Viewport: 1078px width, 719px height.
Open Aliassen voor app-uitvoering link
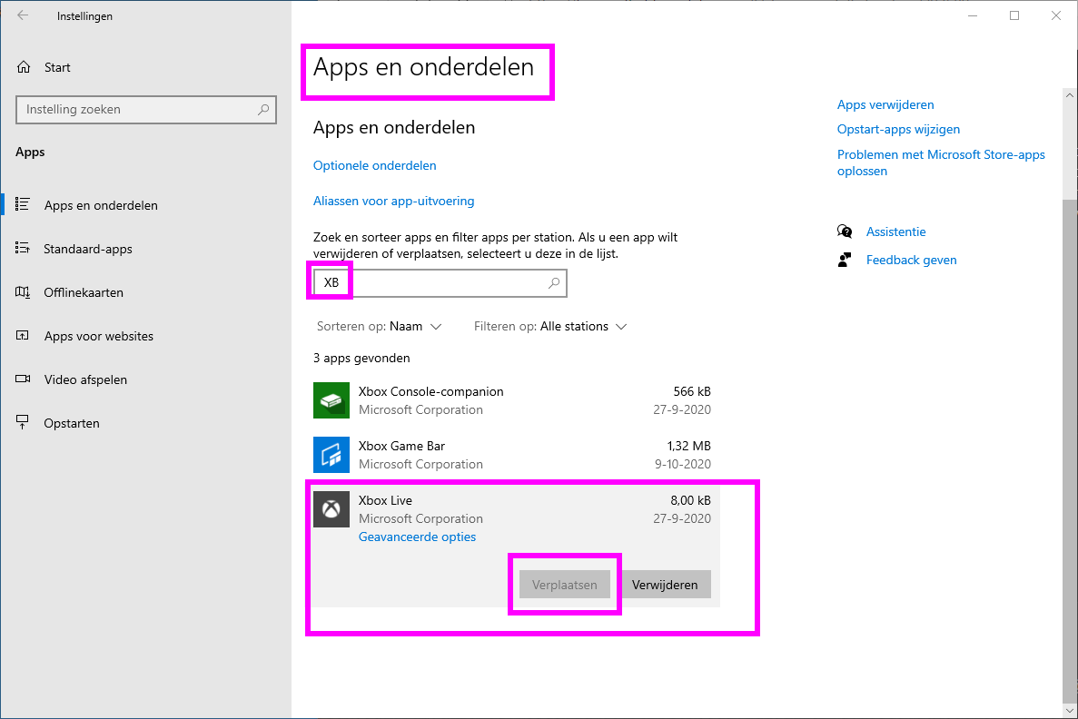point(394,201)
